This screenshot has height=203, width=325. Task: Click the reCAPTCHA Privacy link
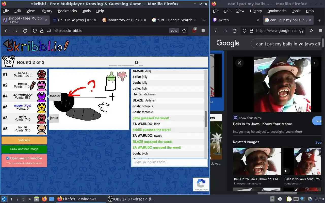pyautogui.click(x=197, y=190)
